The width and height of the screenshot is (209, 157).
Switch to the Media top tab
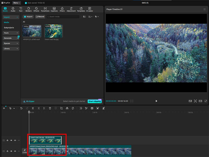(x=5, y=9)
